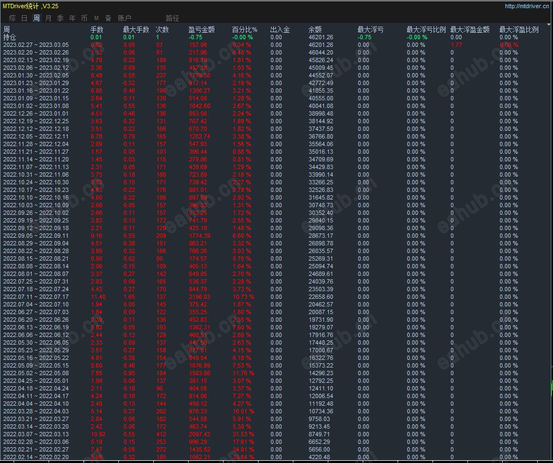
Task: Click the percentage value 11.76 %
Action: pyautogui.click(x=243, y=373)
